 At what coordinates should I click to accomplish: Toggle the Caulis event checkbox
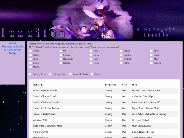click(x=92, y=74)
